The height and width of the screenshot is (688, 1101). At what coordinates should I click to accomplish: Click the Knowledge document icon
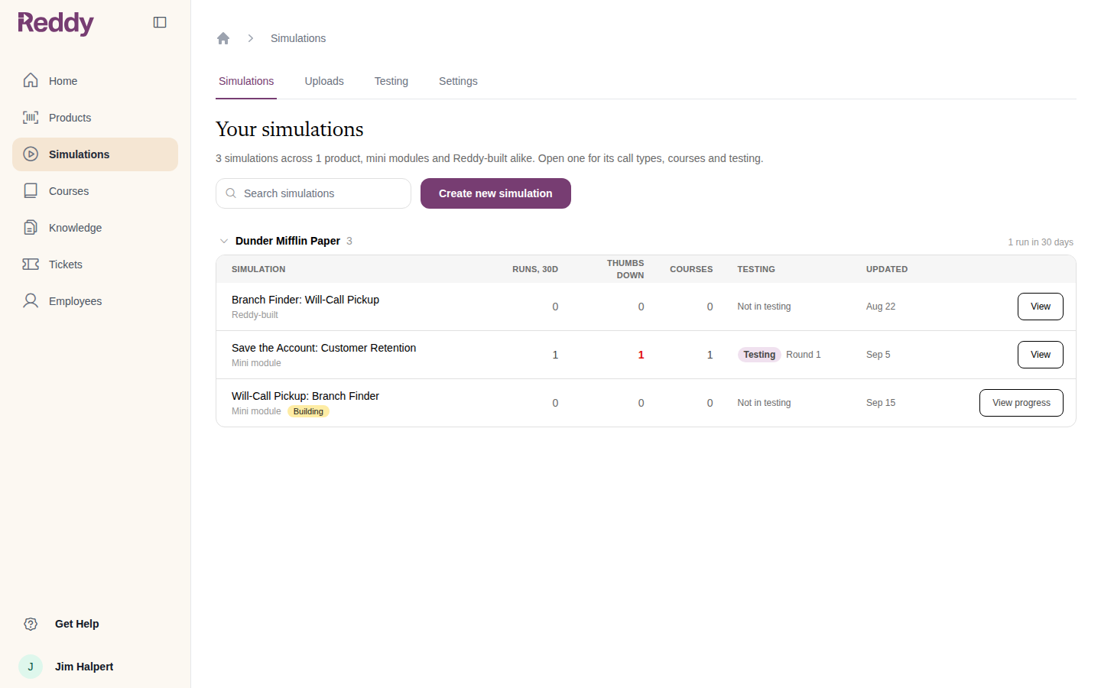point(31,227)
